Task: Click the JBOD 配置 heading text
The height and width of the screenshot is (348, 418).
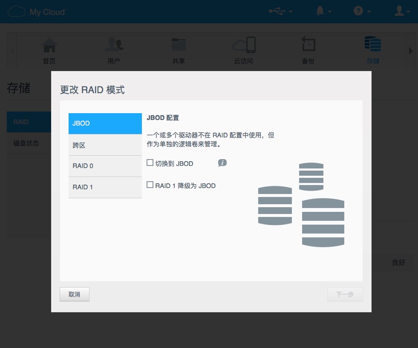Action: pyautogui.click(x=163, y=118)
